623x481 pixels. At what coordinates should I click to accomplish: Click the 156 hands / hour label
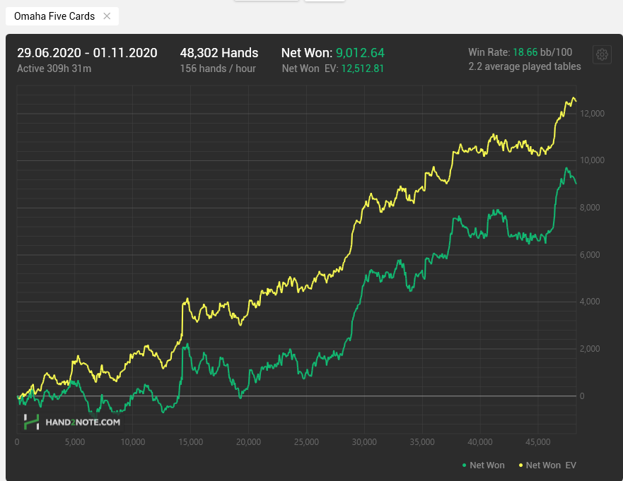pos(218,69)
